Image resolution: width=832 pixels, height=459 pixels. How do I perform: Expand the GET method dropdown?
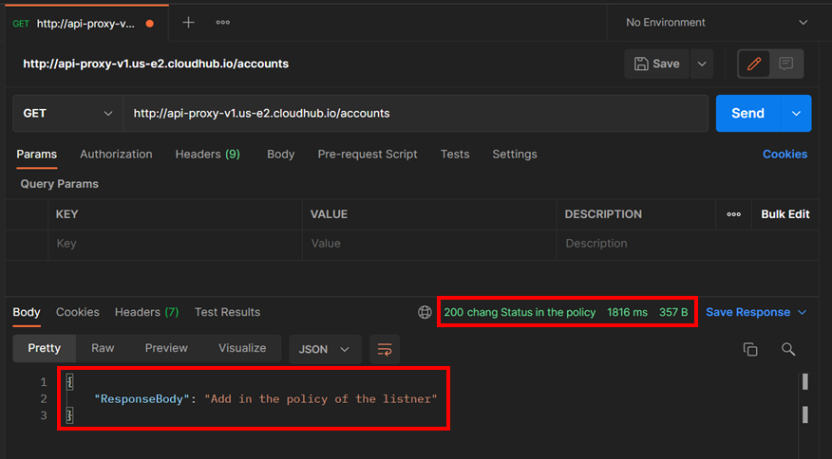click(x=66, y=113)
